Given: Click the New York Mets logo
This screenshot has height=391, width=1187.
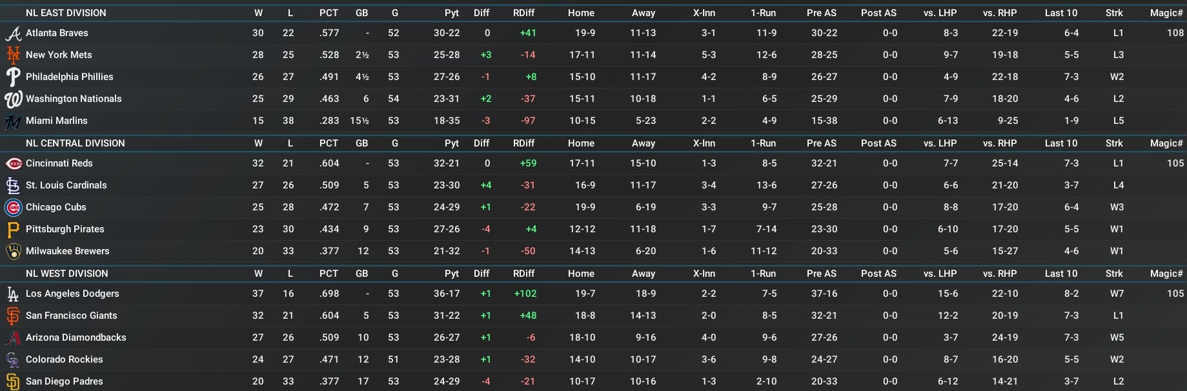Looking at the screenshot, I should point(13,55).
